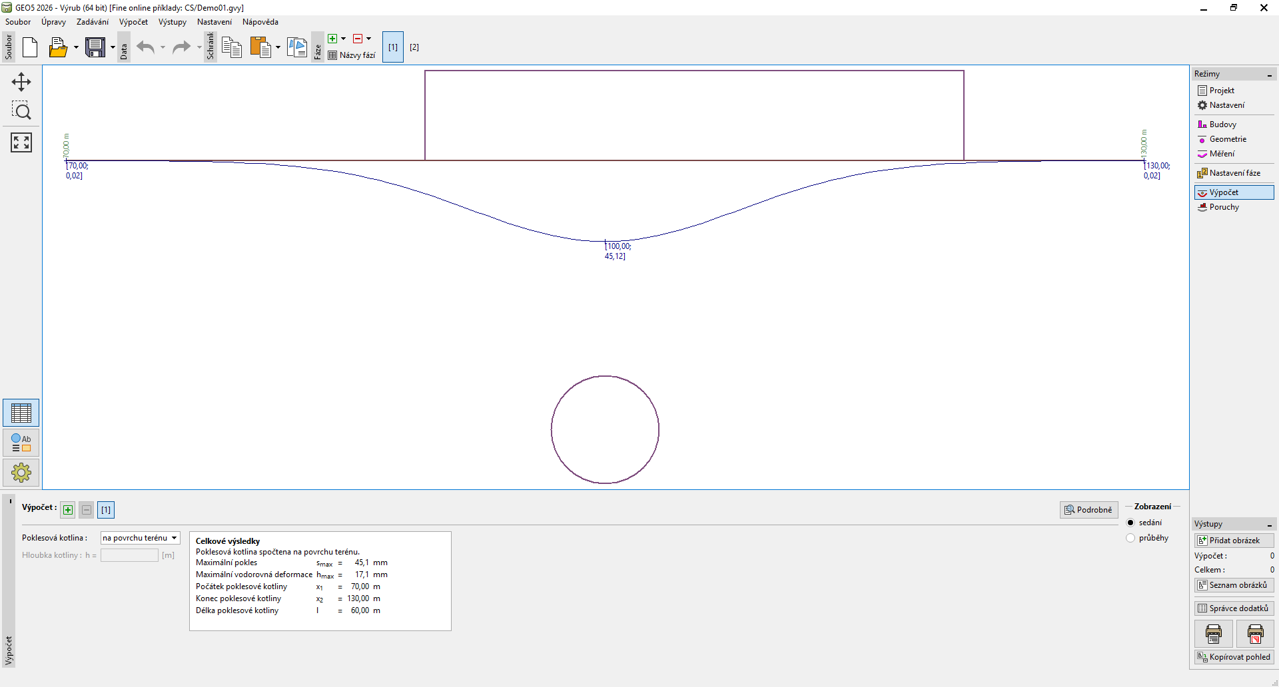Image resolution: width=1279 pixels, height=687 pixels.
Task: Click the fit-to-window view icon
Action: (x=21, y=142)
